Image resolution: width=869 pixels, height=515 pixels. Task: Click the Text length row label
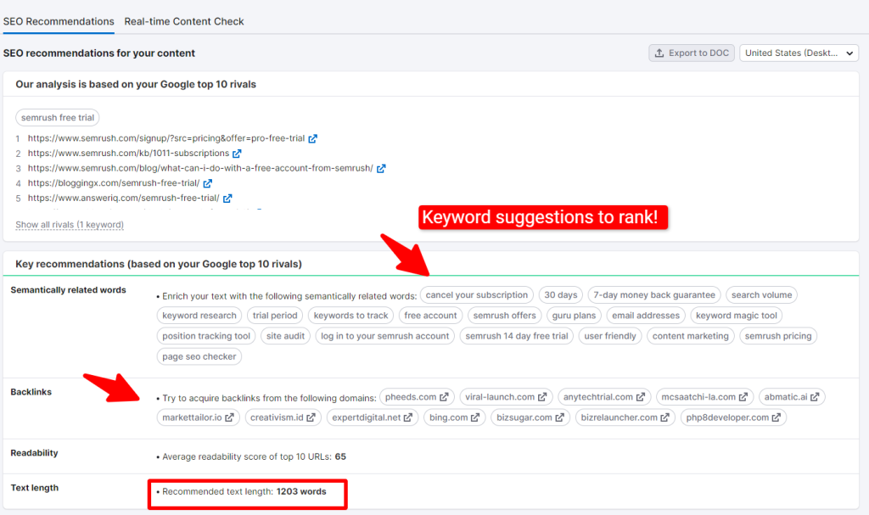[x=34, y=488]
